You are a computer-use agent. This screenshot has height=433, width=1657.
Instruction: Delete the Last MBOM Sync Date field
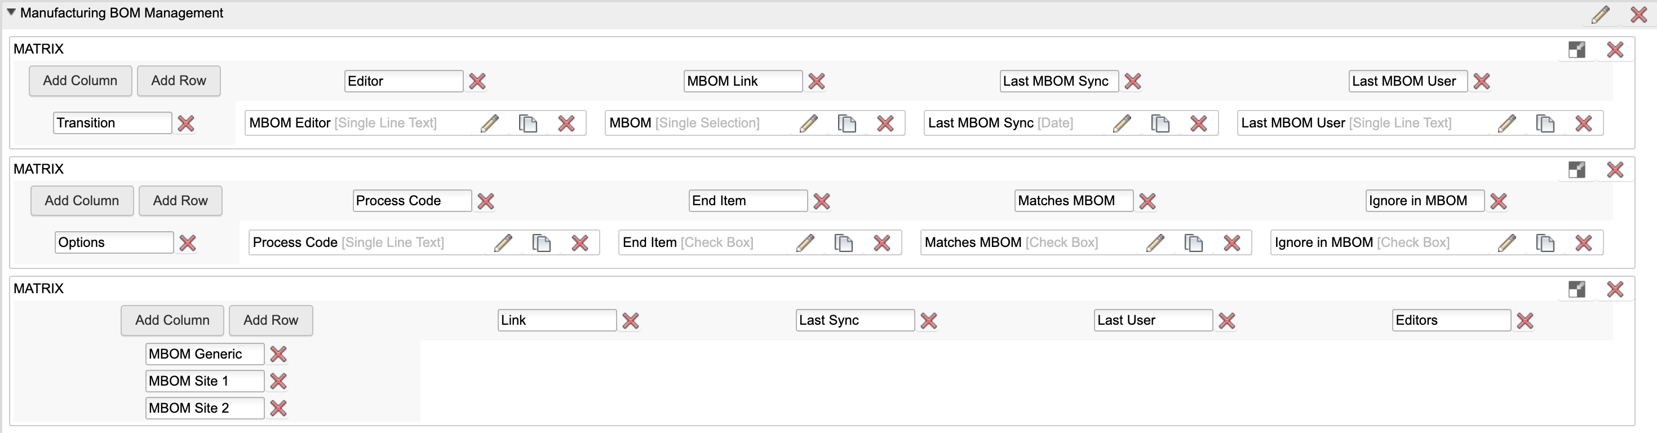1198,123
